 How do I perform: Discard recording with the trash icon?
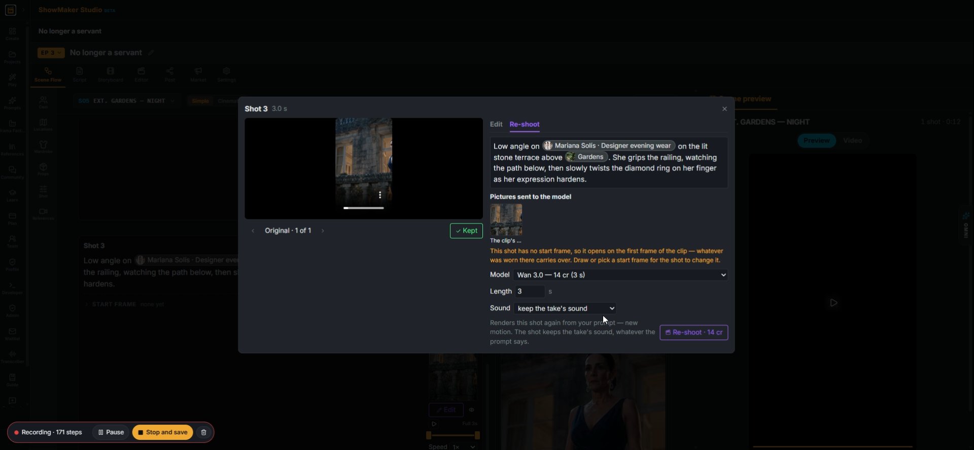coord(203,432)
